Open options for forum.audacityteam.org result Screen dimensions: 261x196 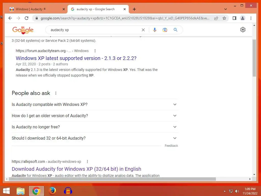95,51
